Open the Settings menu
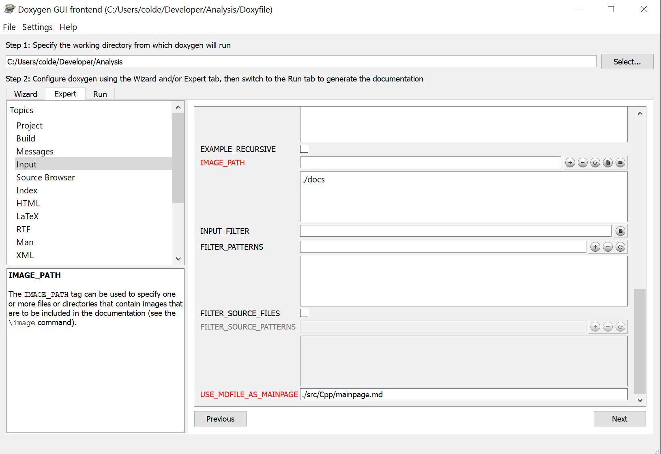The image size is (661, 454). 37,27
